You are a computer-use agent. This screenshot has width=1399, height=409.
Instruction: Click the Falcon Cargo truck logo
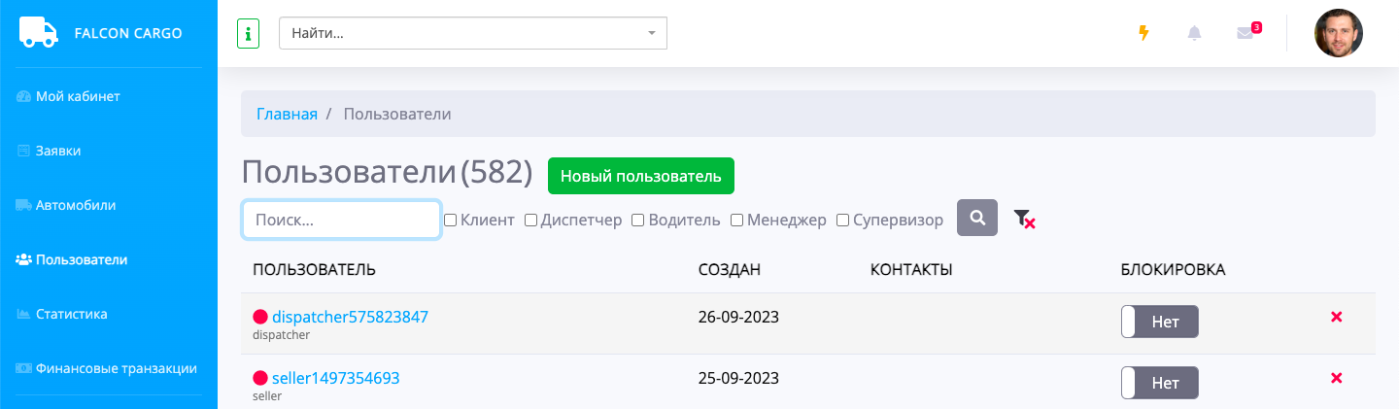click(39, 33)
